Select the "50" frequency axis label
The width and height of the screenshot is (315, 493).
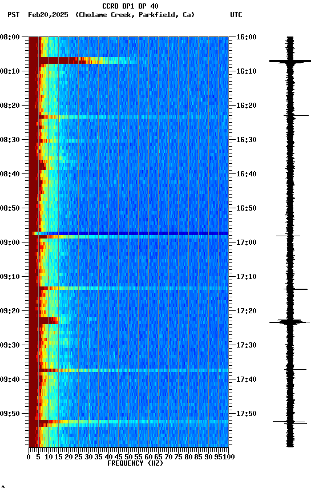tap(128, 457)
